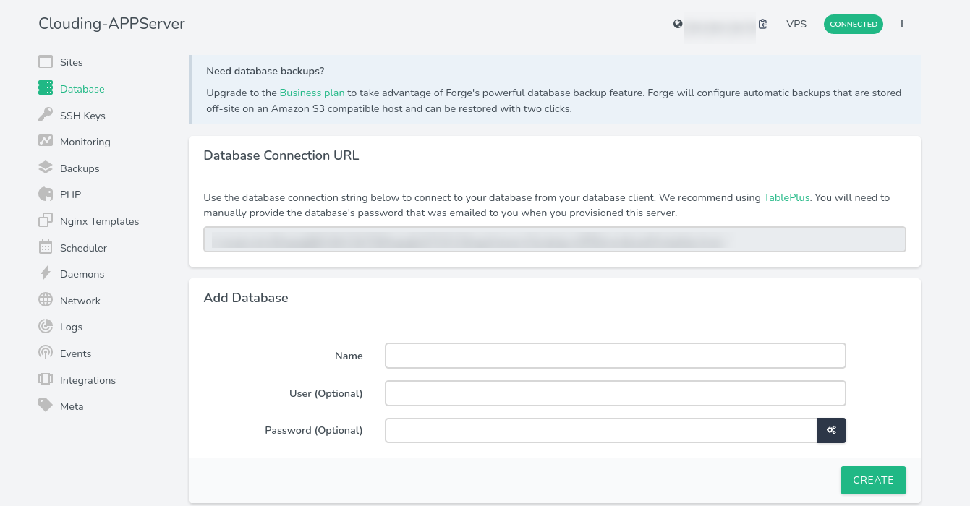Click the Clouding-APPServer server title
This screenshot has height=506, width=970.
tap(111, 24)
